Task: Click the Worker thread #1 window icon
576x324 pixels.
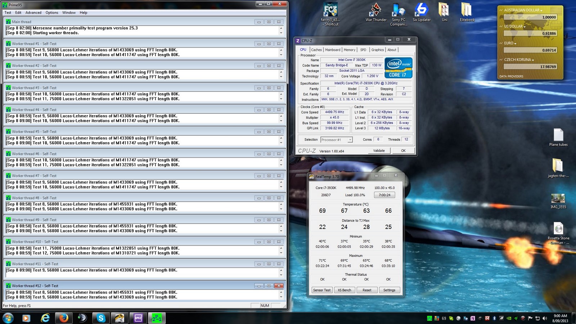Action: 8,44
